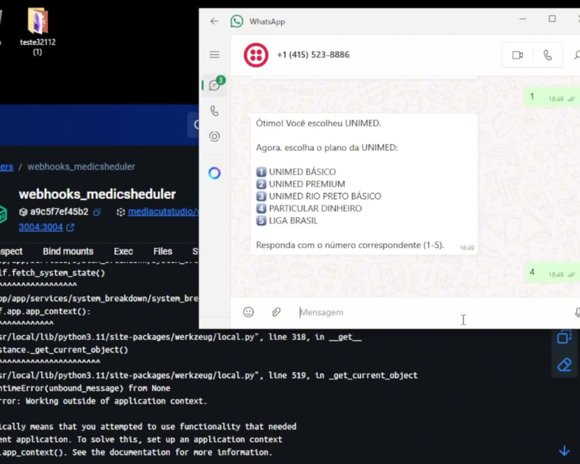Focus the Mensagem input field
Image resolution: width=580 pixels, height=464 pixels.
[433, 312]
